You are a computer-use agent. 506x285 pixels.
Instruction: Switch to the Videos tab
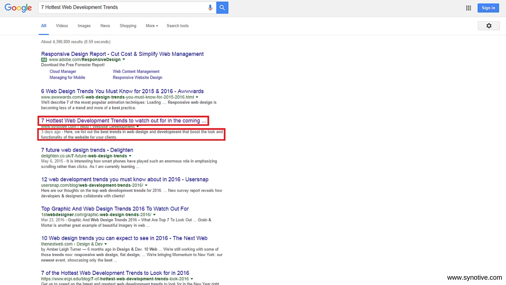pyautogui.click(x=62, y=26)
